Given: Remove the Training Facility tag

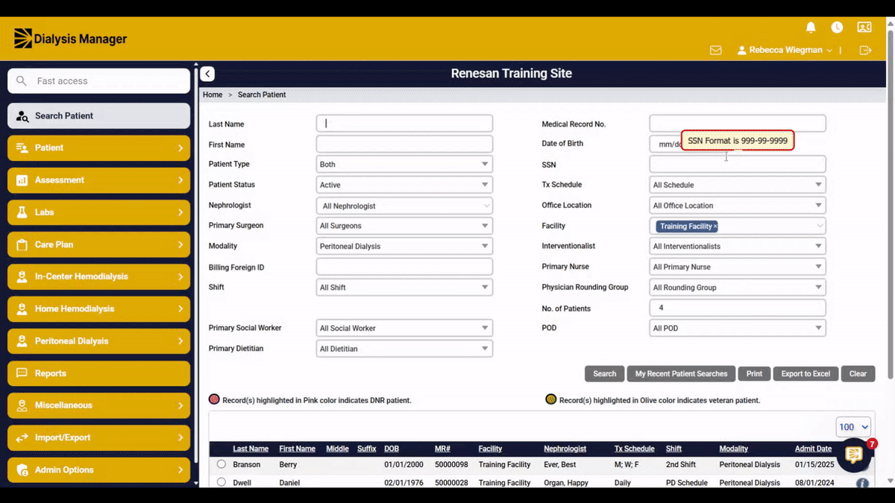Looking at the screenshot, I should (x=715, y=227).
